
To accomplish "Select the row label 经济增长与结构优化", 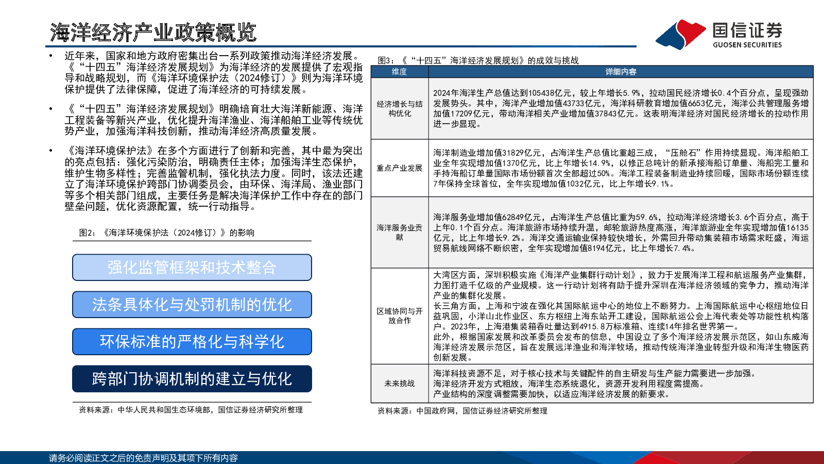I will [x=400, y=108].
